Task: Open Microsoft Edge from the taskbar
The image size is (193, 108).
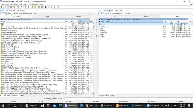Action: tap(60, 105)
